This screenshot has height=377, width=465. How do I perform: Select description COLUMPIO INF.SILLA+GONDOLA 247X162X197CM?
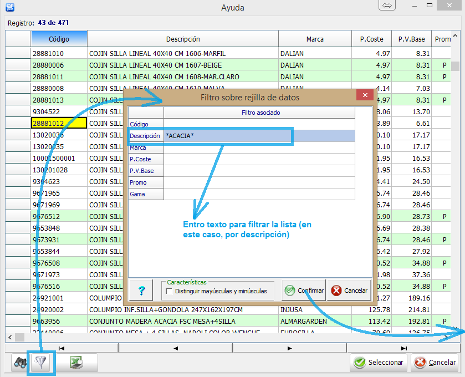[x=183, y=309]
